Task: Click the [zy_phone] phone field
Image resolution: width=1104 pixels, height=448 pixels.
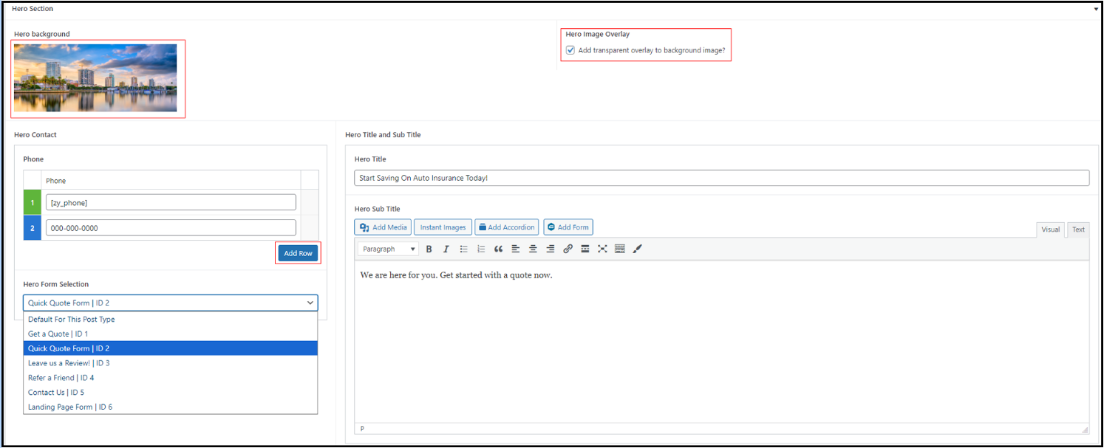Action: click(x=171, y=202)
